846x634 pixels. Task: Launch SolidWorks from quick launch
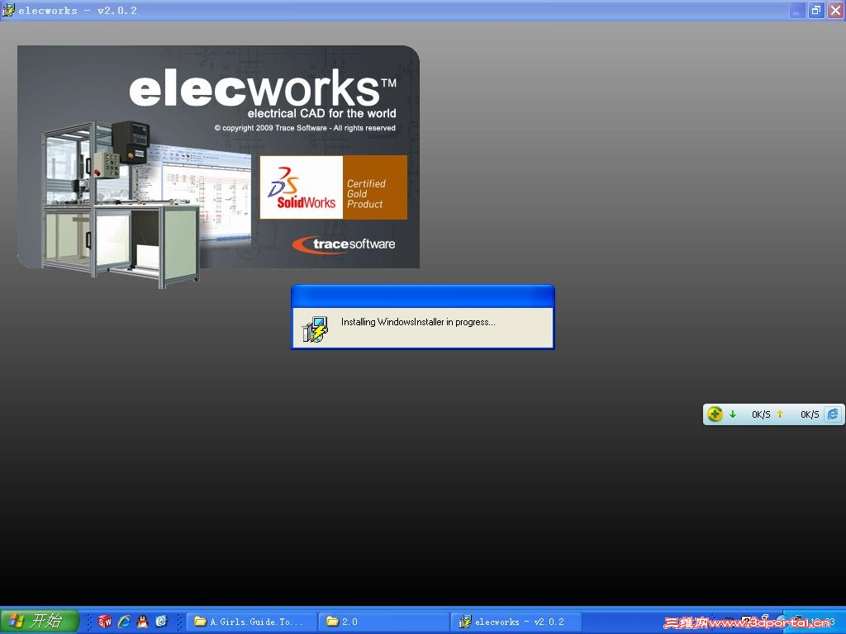tap(105, 622)
